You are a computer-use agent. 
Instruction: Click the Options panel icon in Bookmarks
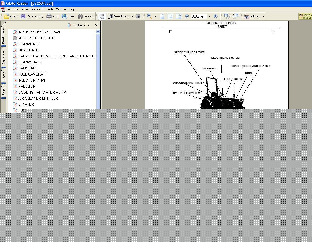pos(70,25)
